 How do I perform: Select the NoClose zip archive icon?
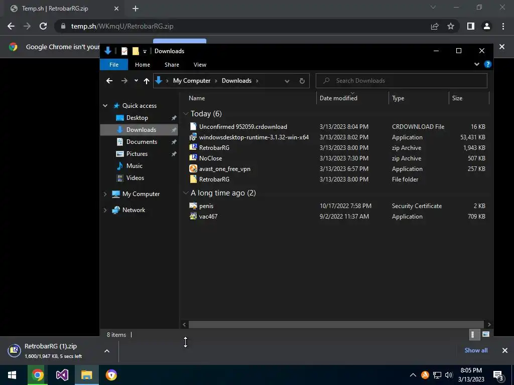[x=193, y=158]
